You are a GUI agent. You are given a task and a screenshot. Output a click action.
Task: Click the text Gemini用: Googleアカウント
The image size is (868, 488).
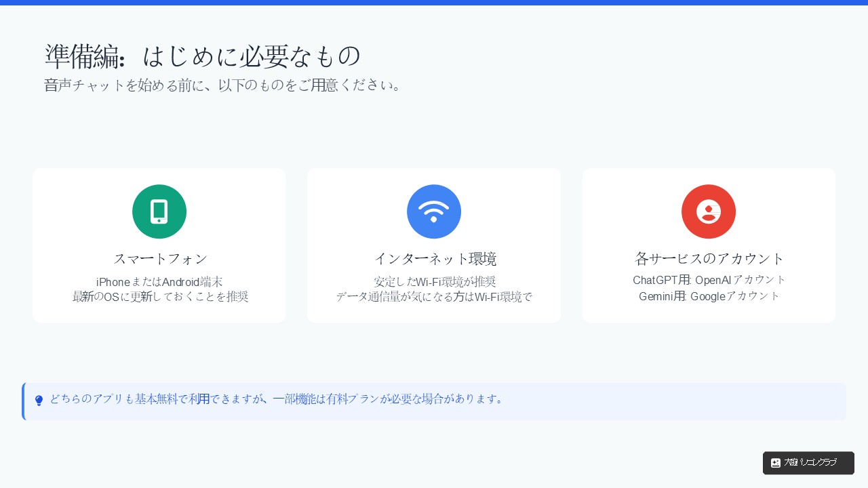click(709, 296)
